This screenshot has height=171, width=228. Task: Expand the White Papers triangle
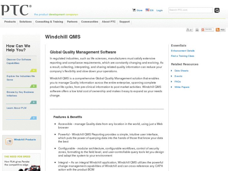coord(172,87)
